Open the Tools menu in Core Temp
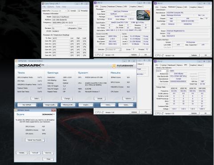 pos(58,7)
